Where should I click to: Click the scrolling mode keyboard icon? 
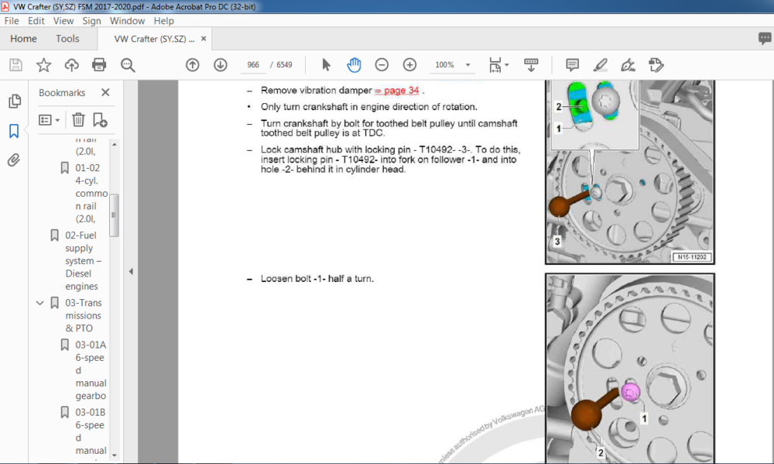click(x=531, y=65)
